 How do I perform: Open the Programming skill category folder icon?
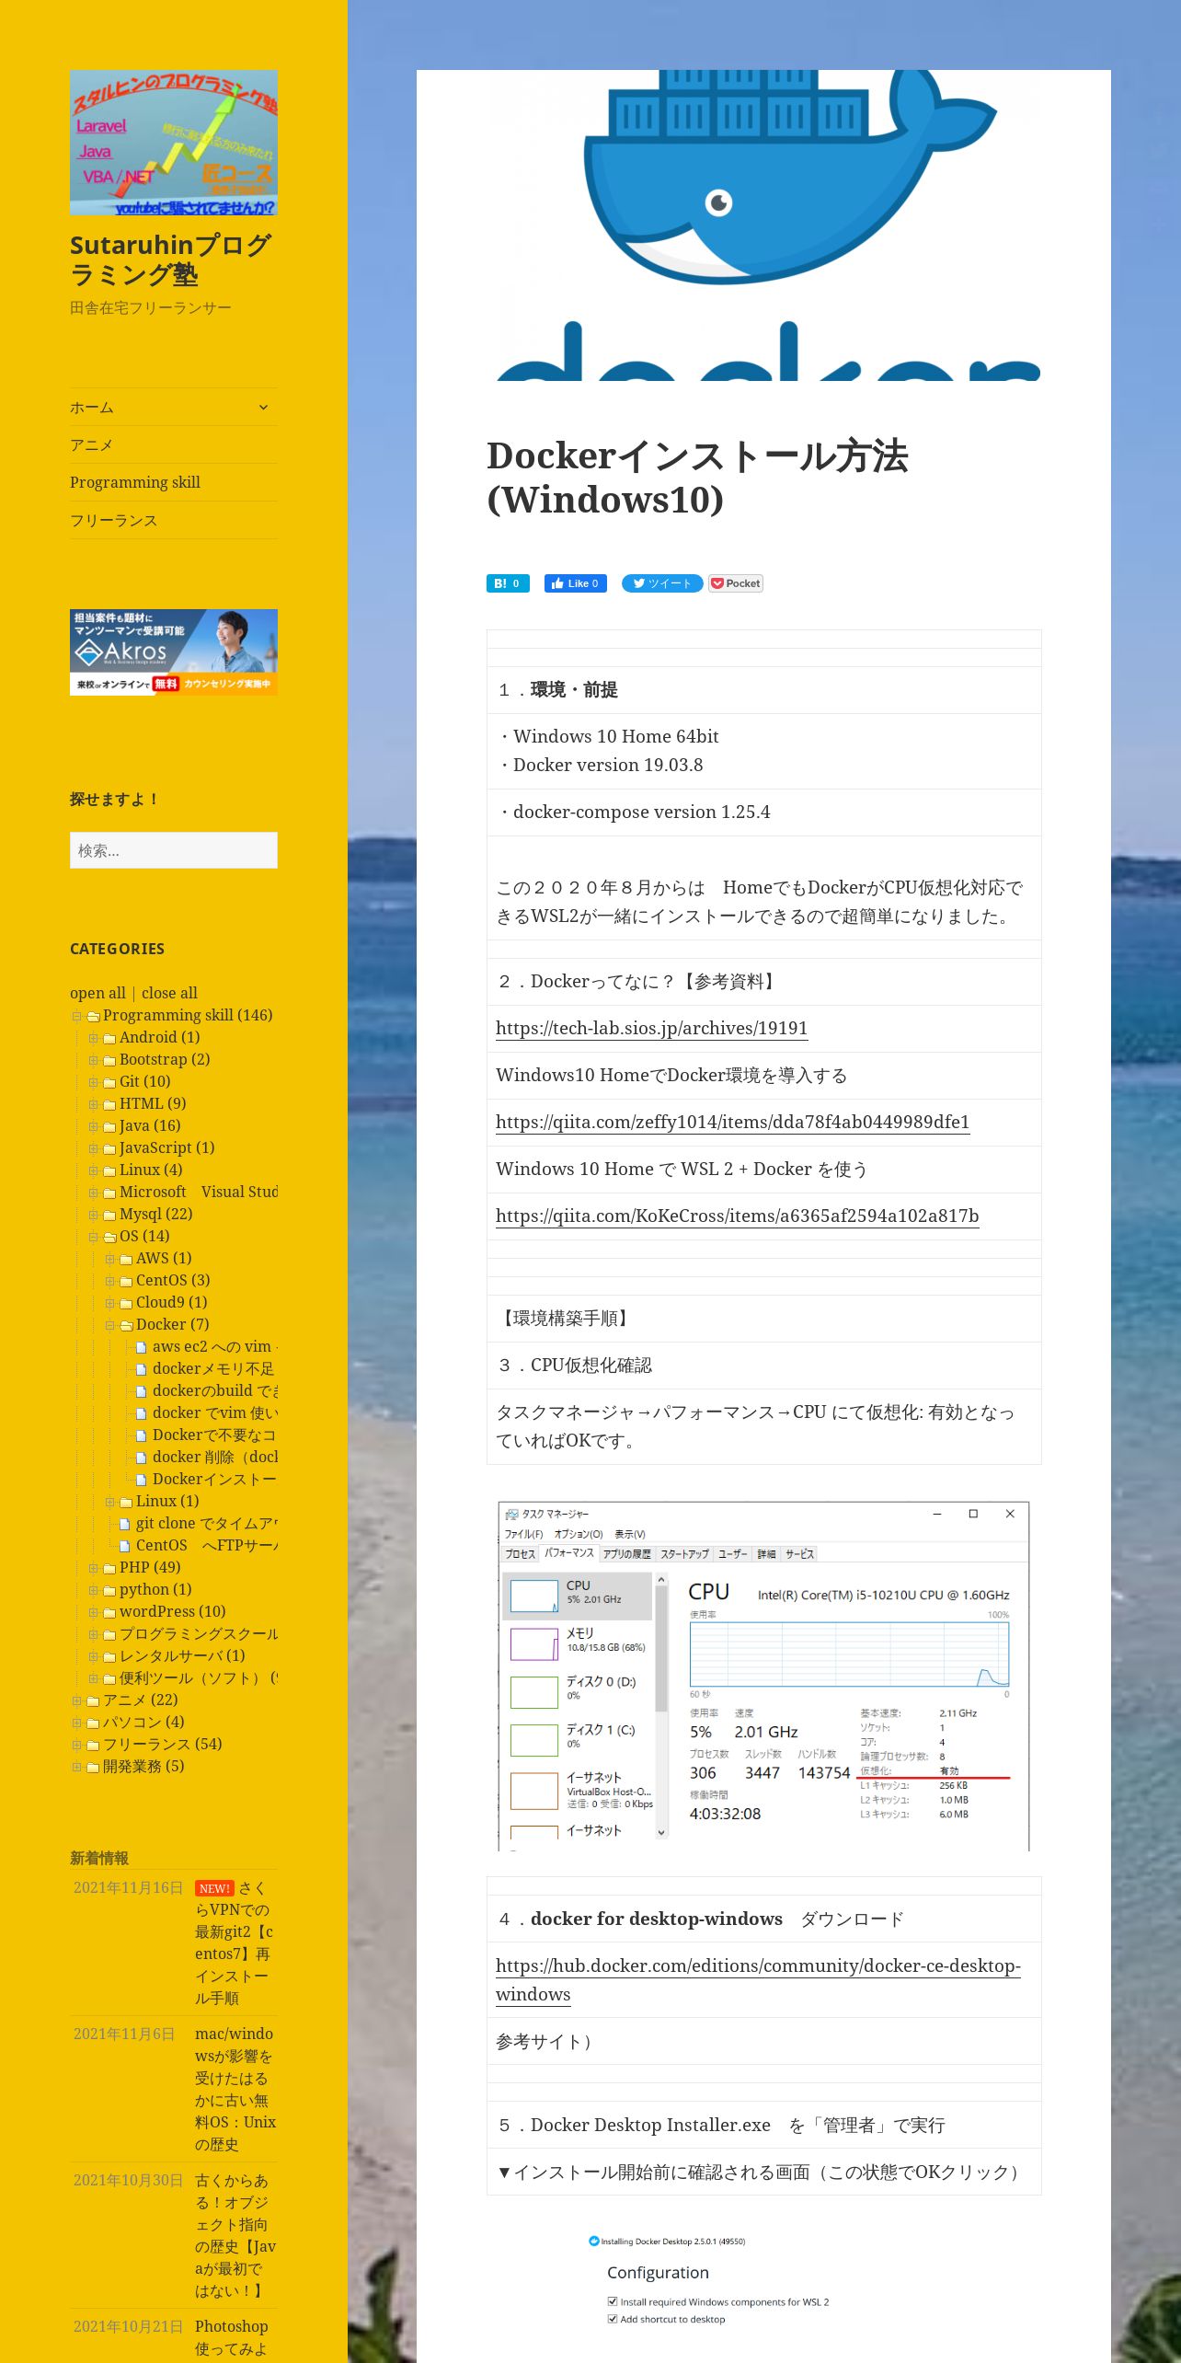point(93,1016)
